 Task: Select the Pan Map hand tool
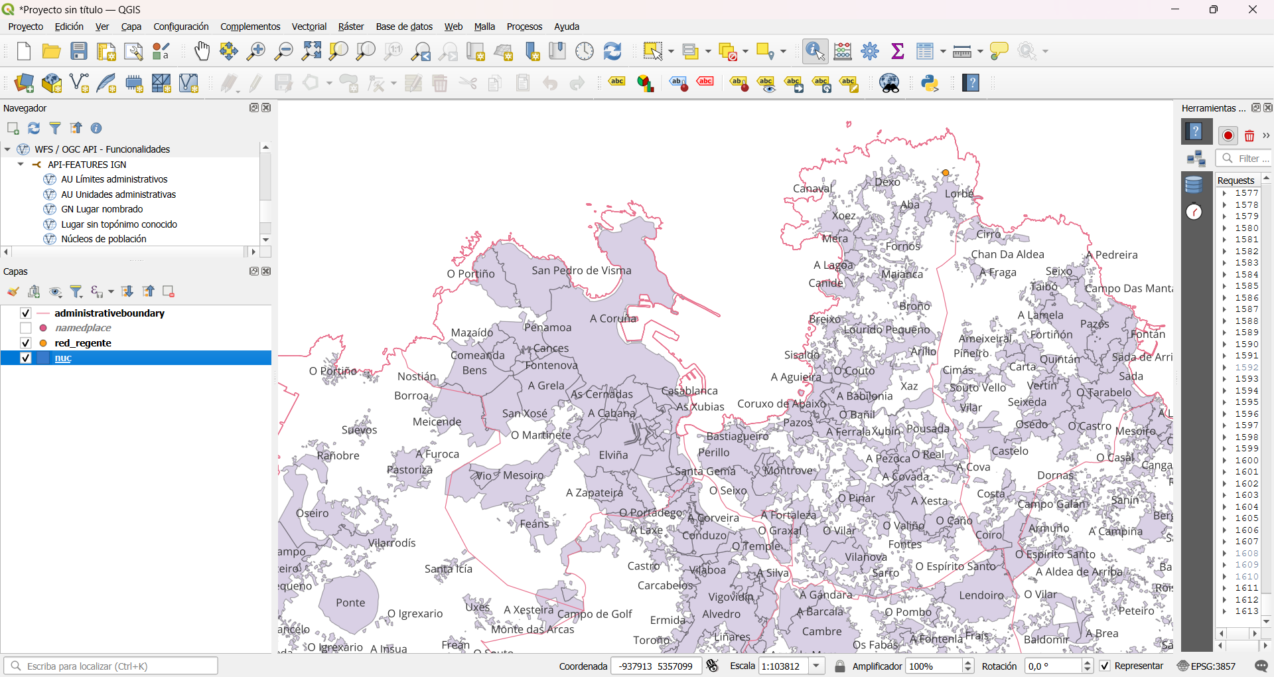click(x=202, y=51)
